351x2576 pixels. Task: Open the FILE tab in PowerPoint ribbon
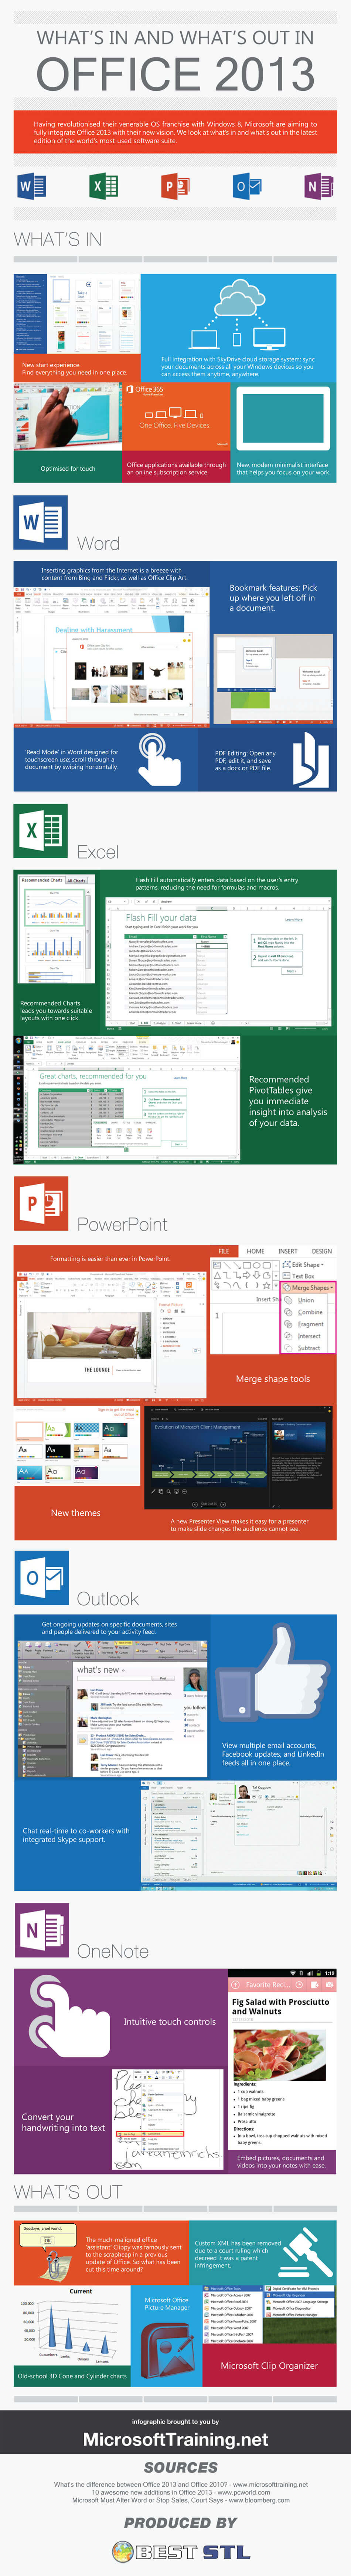tap(224, 1251)
